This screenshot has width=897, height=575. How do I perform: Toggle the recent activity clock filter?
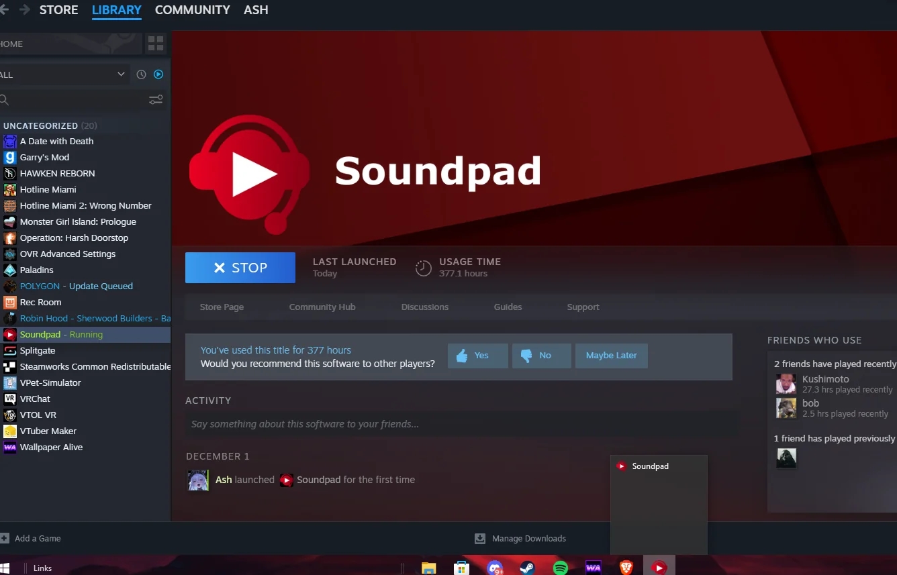point(141,74)
